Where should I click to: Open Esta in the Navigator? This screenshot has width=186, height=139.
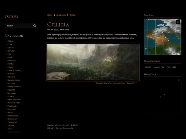coord(9,54)
